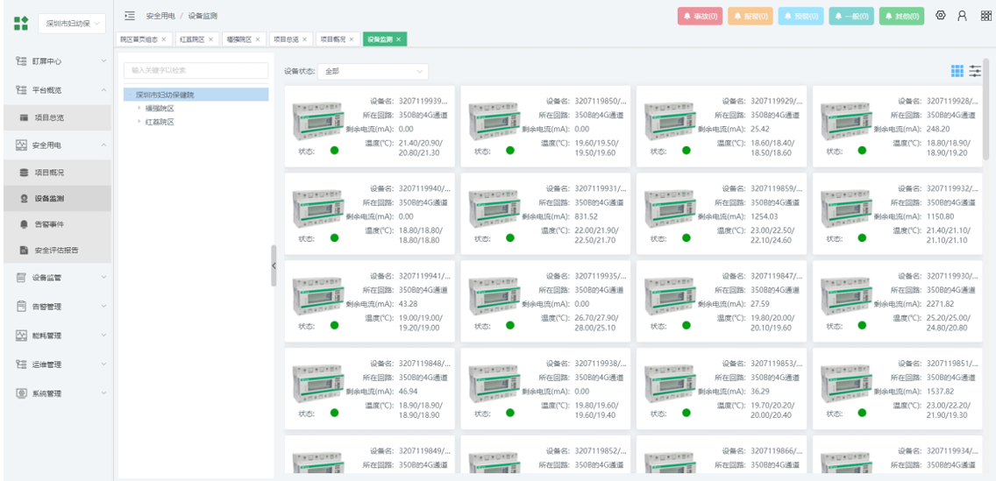Open 告警事件 in the sidebar
The height and width of the screenshot is (481, 996).
coord(57,224)
